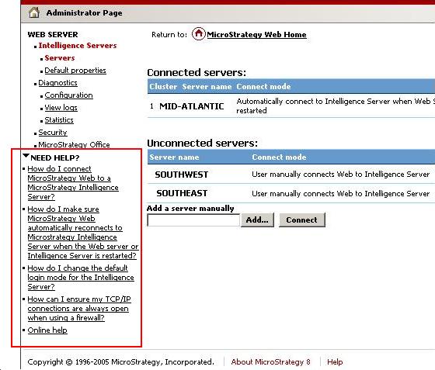Click Unconnected servers' Server name column header

click(174, 157)
